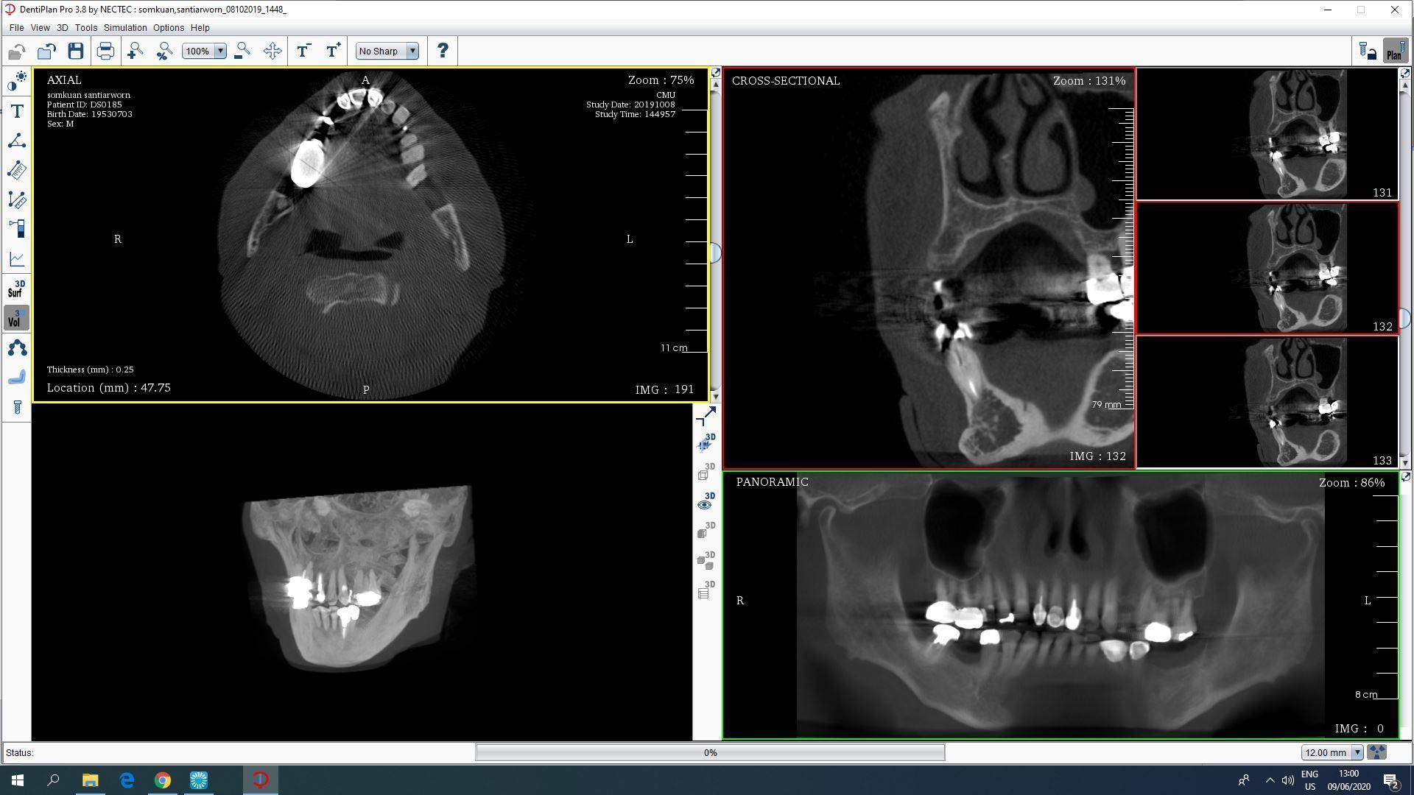Toggle 3D solid cube option
1414x795 pixels.
coord(706,531)
